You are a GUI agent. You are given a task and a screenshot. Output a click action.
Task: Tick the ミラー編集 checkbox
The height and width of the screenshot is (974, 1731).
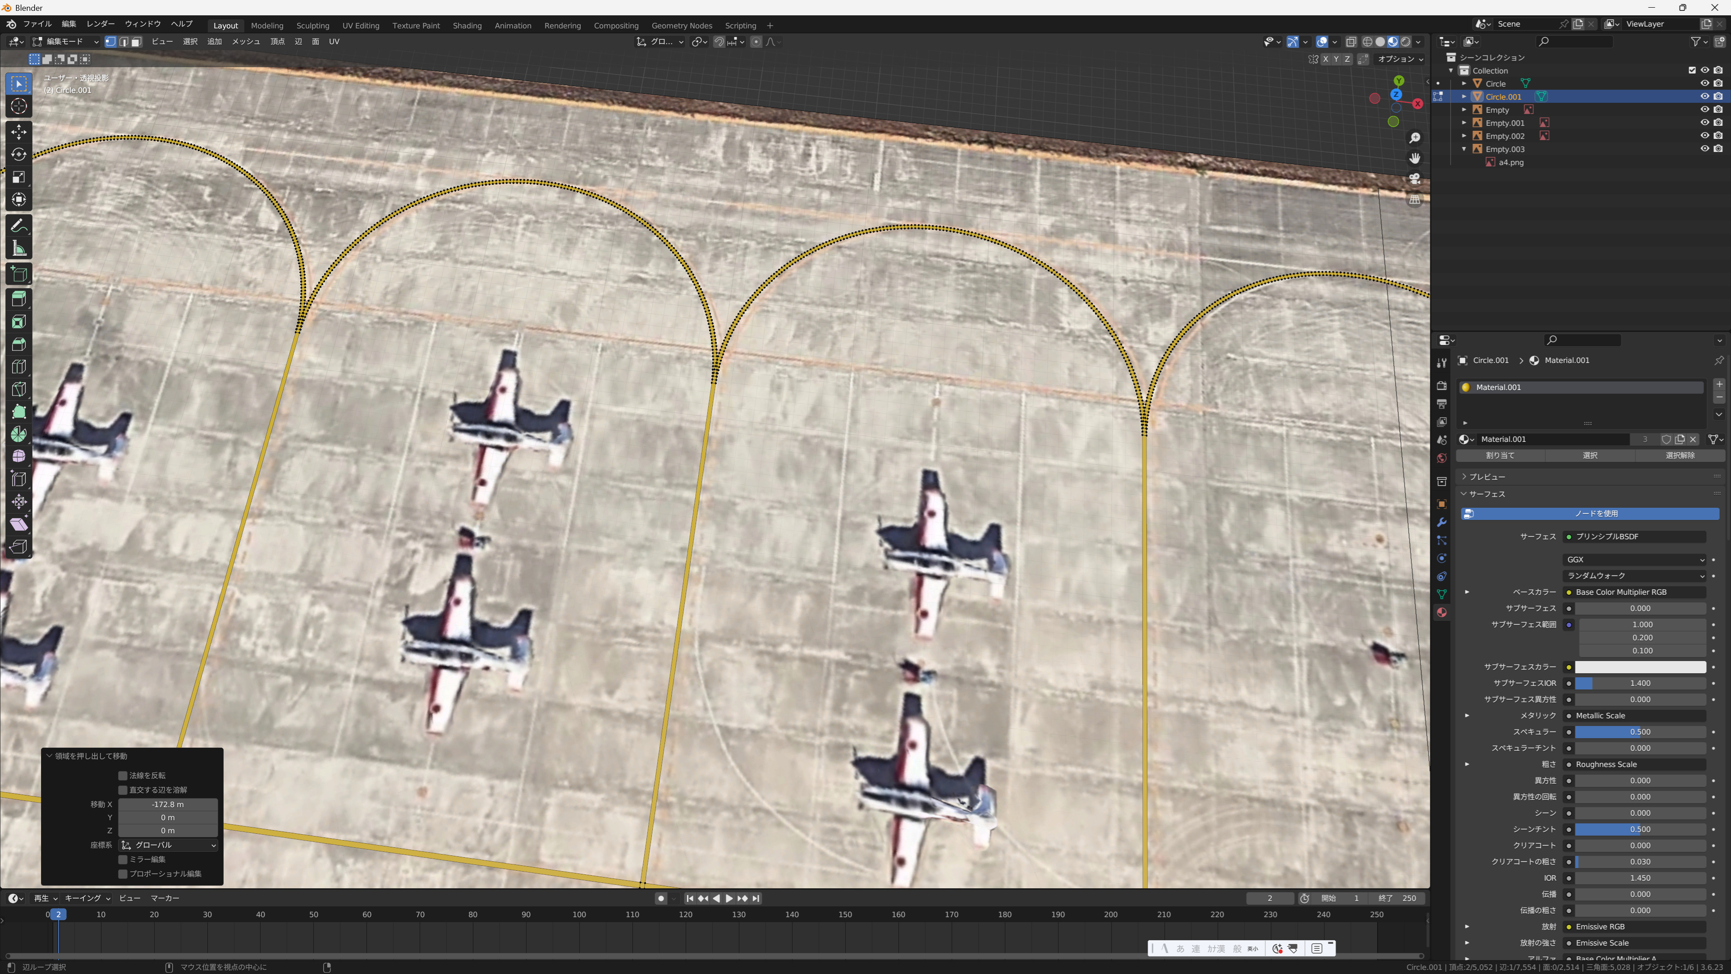123,860
